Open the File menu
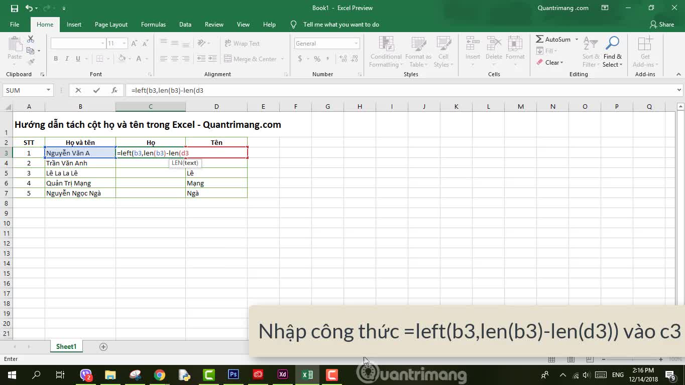This screenshot has height=385, width=685. tap(15, 25)
